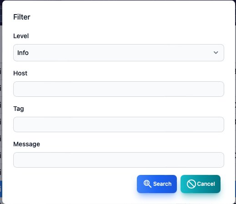Image resolution: width=236 pixels, height=204 pixels.
Task: Focus the Tag text field
Action: point(119,124)
